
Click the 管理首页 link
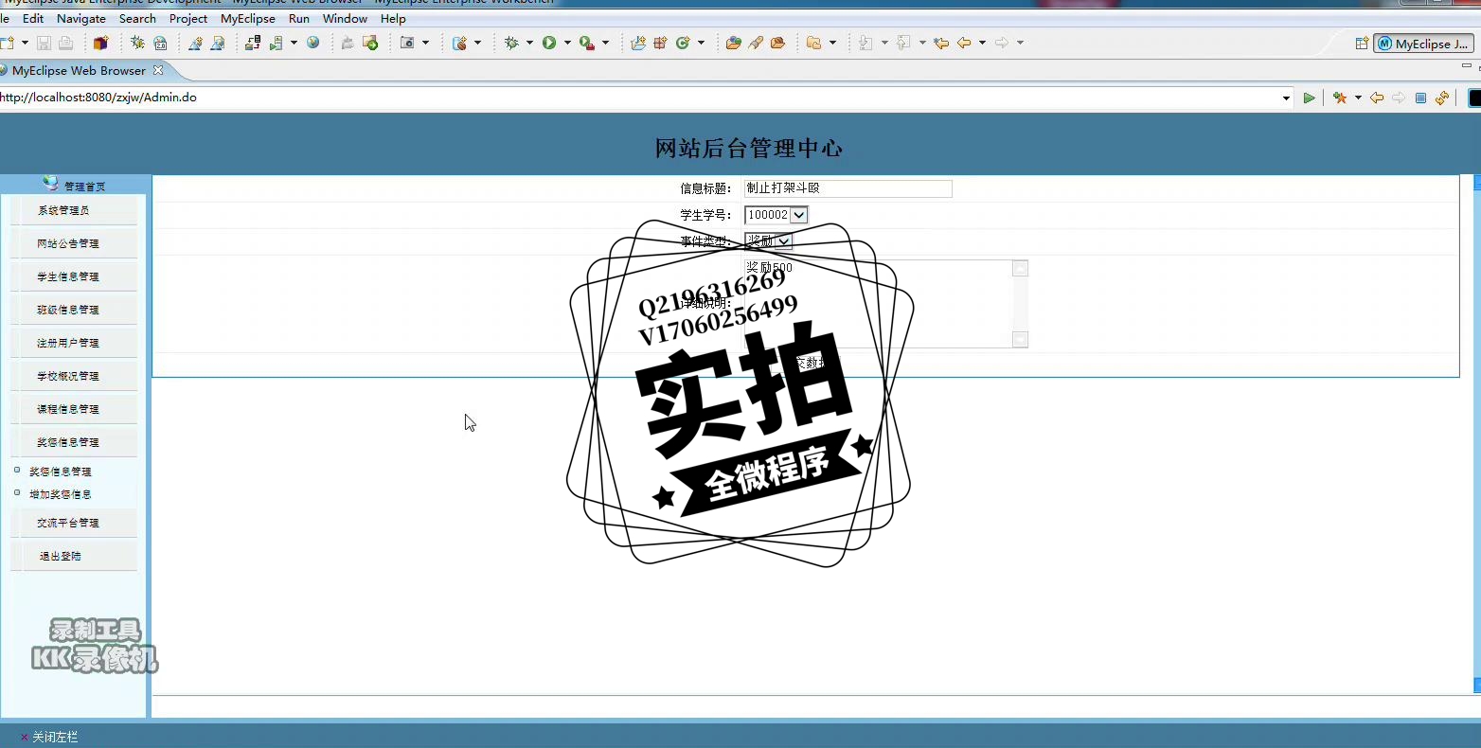click(85, 187)
